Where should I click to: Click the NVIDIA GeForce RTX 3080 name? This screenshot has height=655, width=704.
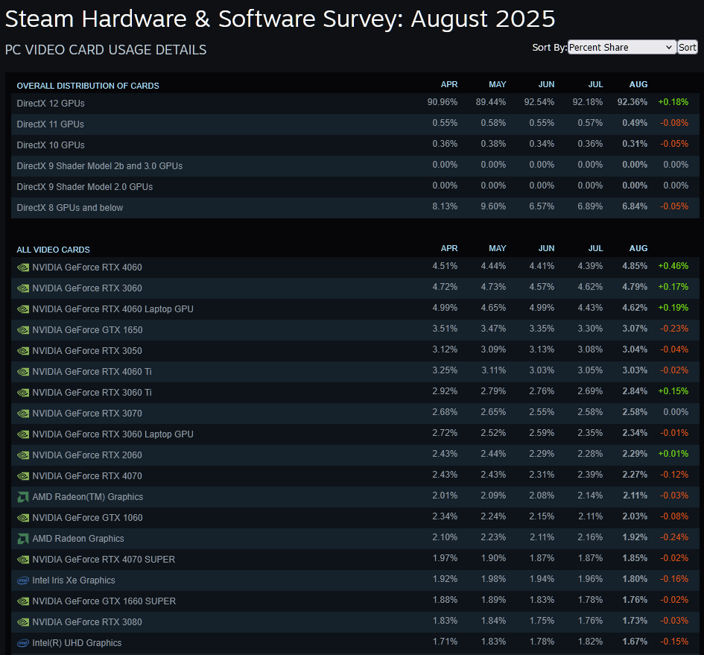click(87, 622)
